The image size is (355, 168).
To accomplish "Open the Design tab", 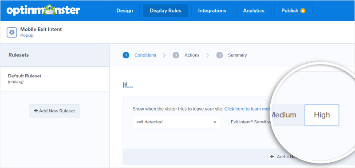I will click(125, 11).
